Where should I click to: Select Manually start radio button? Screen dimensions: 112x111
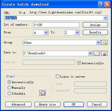click(9, 88)
